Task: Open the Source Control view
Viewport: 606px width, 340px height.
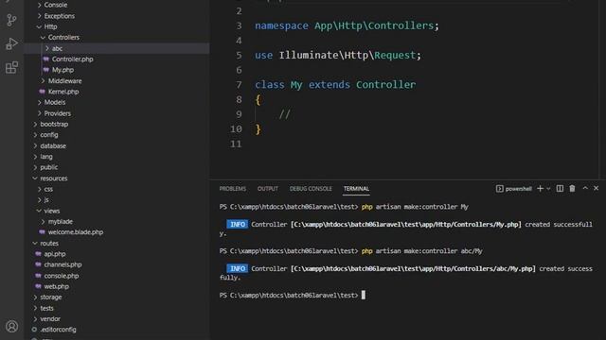Action: coord(11,20)
